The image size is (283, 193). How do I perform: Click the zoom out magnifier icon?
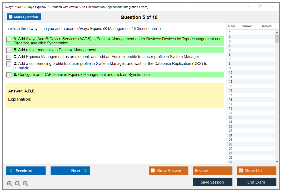tap(26, 184)
